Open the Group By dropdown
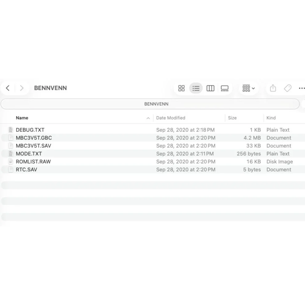The width and height of the screenshot is (305, 305). pyautogui.click(x=248, y=88)
